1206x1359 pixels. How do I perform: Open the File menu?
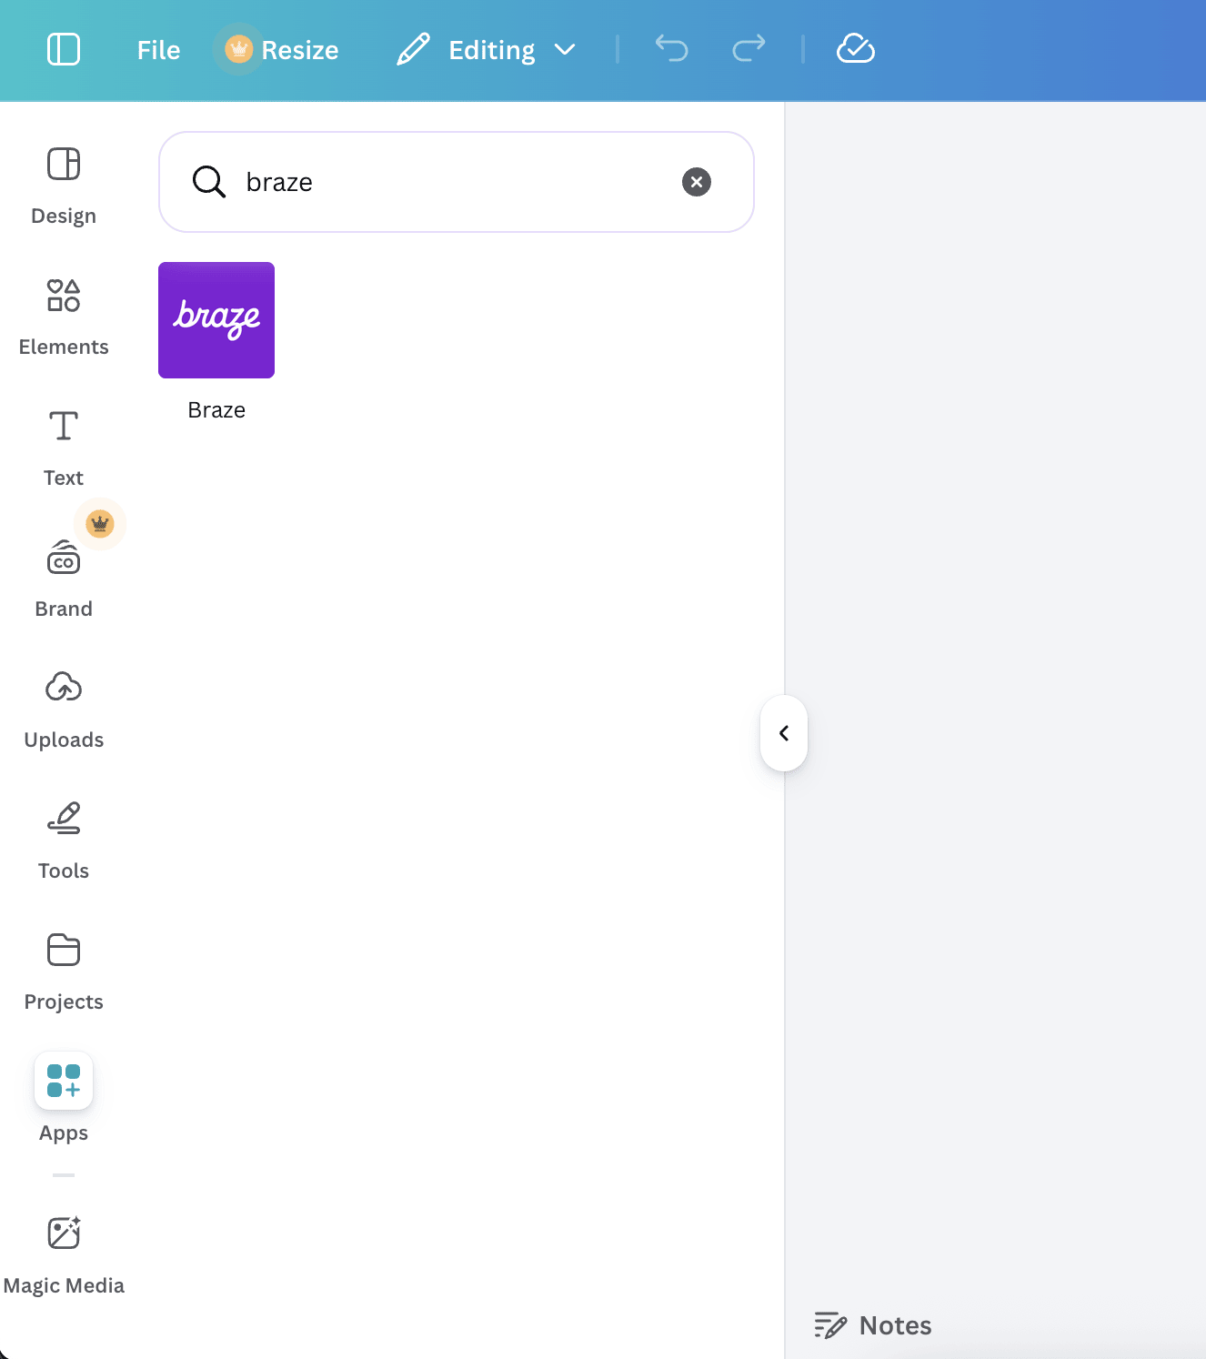[x=157, y=50]
